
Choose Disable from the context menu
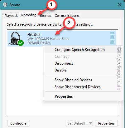(60, 70)
